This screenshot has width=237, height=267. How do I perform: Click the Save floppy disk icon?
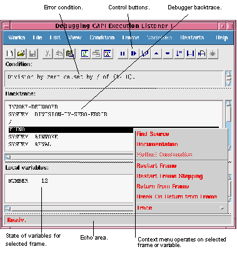point(33,54)
